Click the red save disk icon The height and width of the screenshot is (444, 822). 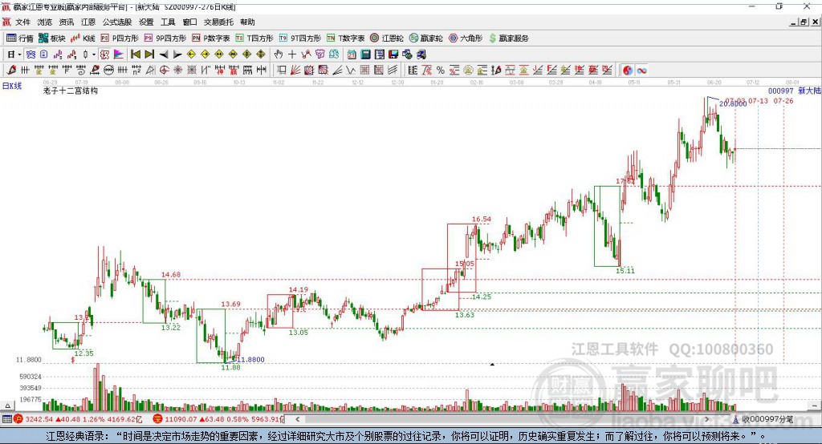393,54
